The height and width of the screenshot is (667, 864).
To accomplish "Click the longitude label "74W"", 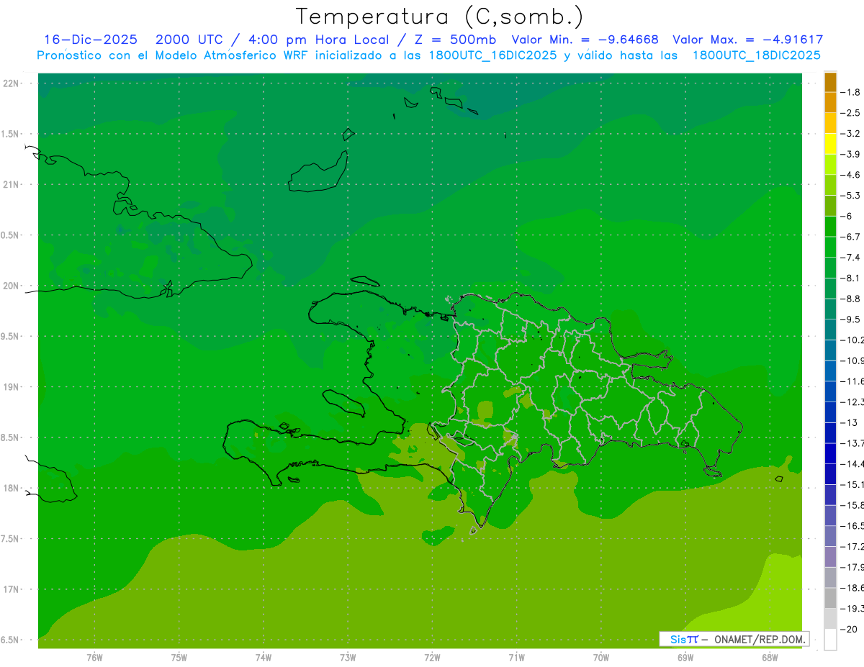I will (264, 658).
